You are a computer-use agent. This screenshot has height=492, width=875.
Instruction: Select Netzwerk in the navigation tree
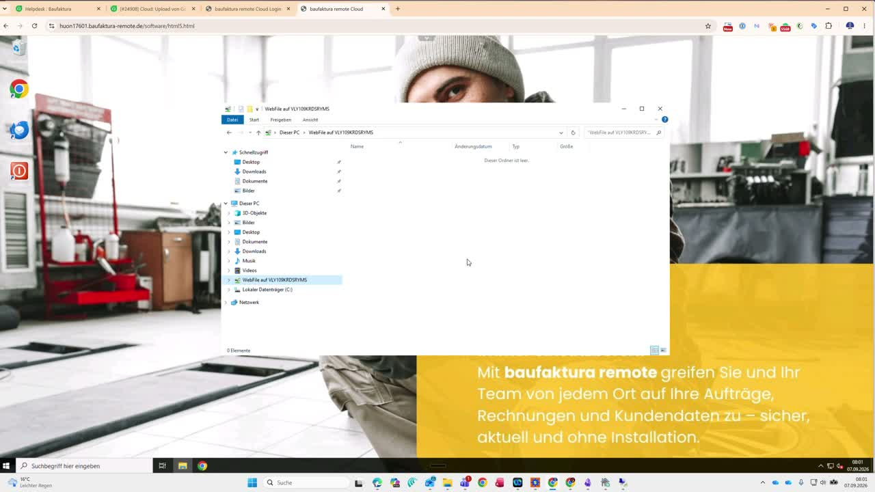[249, 302]
